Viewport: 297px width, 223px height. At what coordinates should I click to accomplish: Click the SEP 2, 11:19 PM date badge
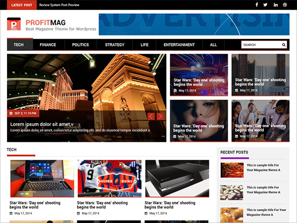point(23,113)
